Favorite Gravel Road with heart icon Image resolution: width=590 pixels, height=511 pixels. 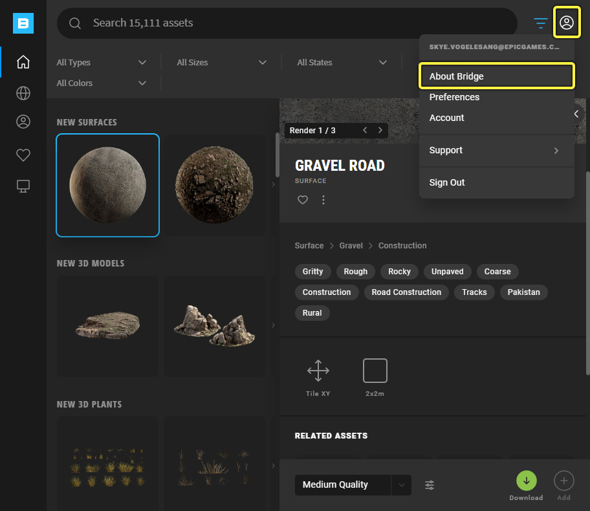click(x=302, y=200)
